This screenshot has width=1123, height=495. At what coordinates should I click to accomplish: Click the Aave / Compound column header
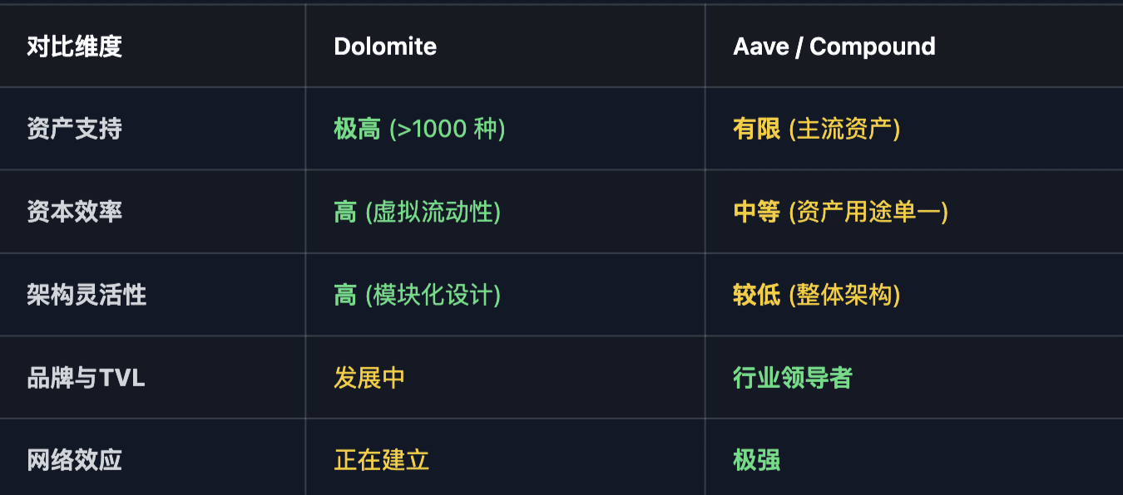coord(834,47)
